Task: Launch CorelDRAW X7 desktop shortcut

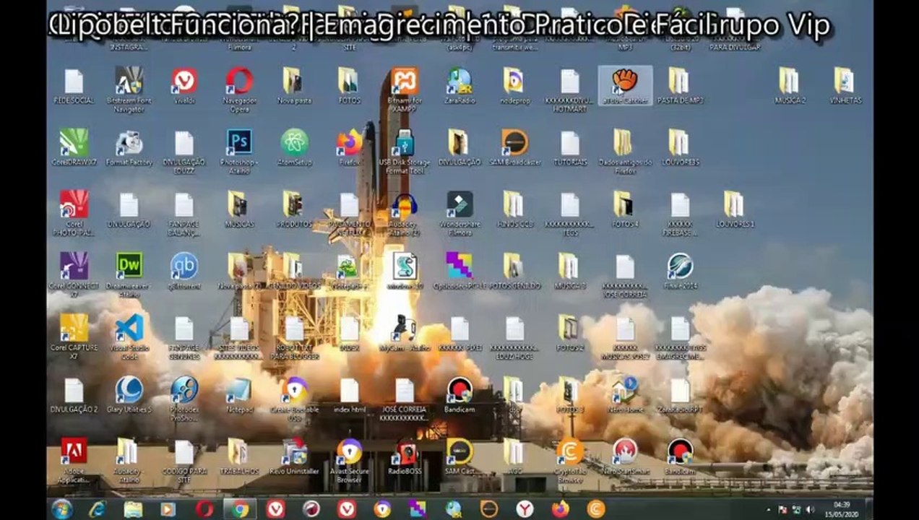Action: pyautogui.click(x=74, y=148)
